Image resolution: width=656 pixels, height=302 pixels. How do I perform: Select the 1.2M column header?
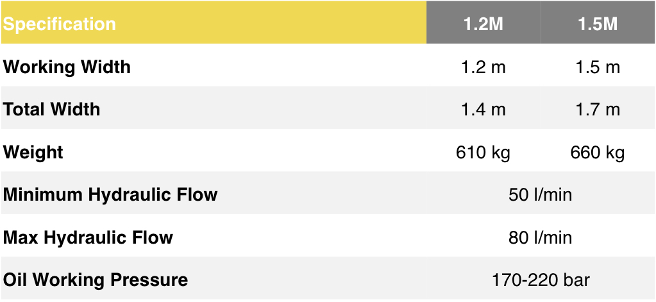(x=484, y=24)
